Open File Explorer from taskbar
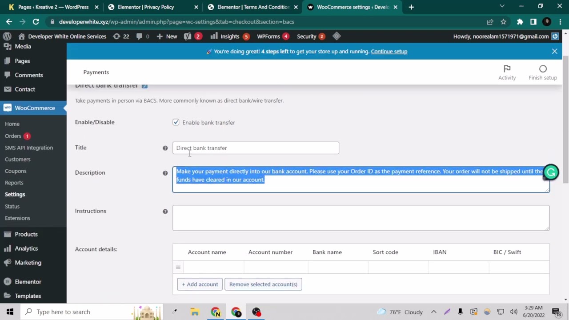 point(195,312)
